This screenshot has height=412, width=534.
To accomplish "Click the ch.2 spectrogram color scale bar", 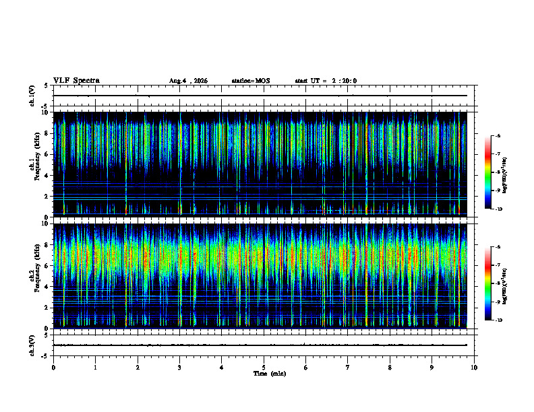I will coord(487,283).
